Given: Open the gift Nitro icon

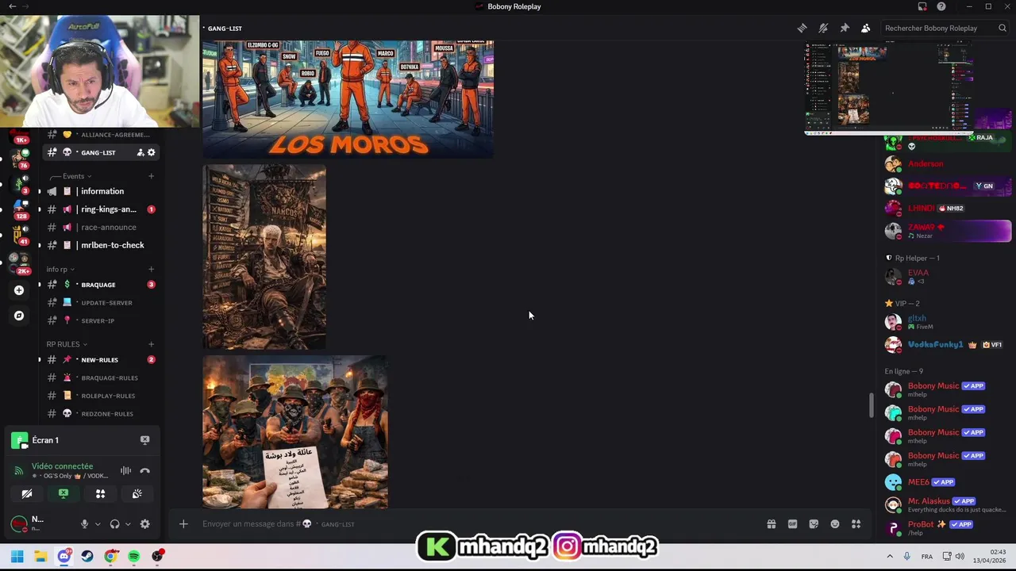Looking at the screenshot, I should (771, 524).
